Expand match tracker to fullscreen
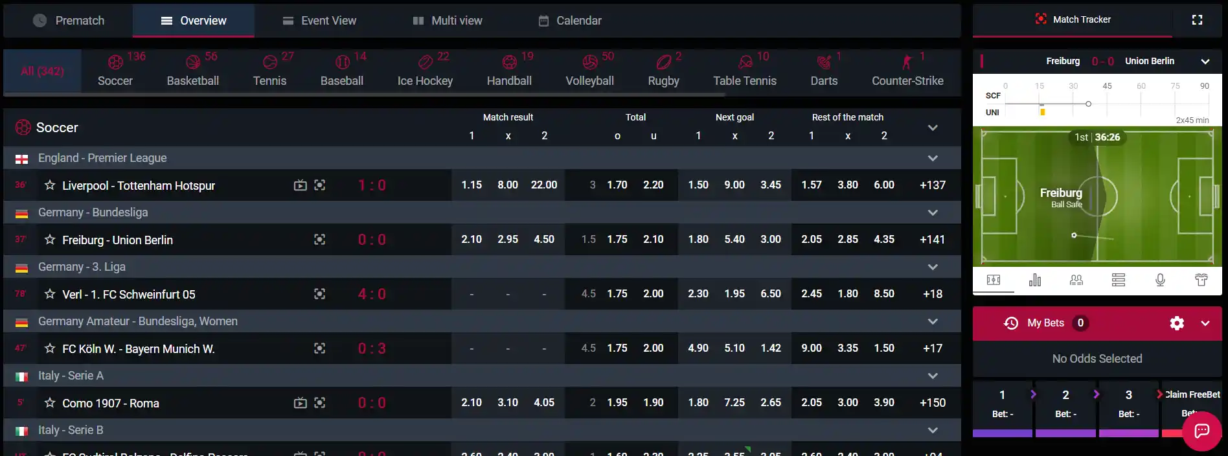This screenshot has height=456, width=1228. pyautogui.click(x=1197, y=20)
